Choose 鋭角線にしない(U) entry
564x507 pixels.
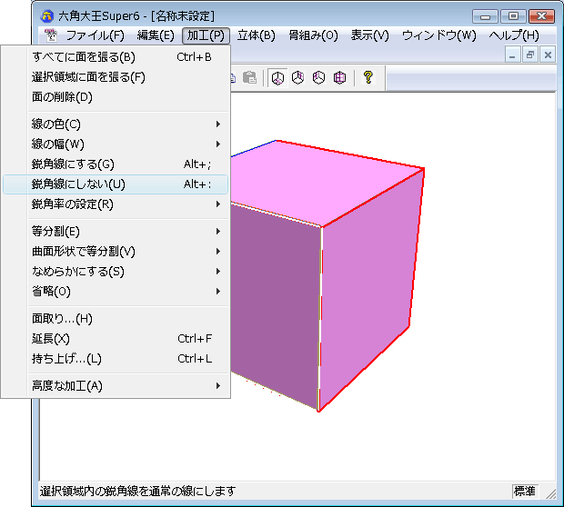(x=116, y=184)
